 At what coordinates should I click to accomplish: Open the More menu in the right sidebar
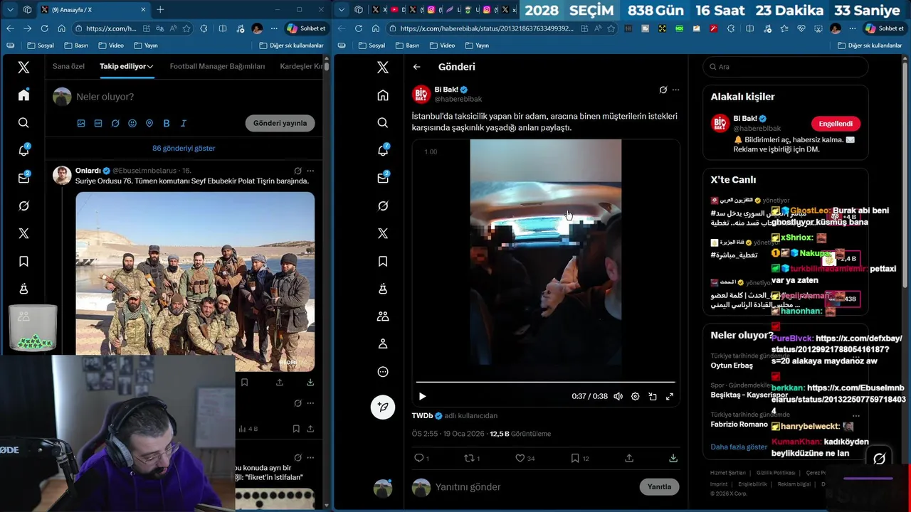(383, 372)
